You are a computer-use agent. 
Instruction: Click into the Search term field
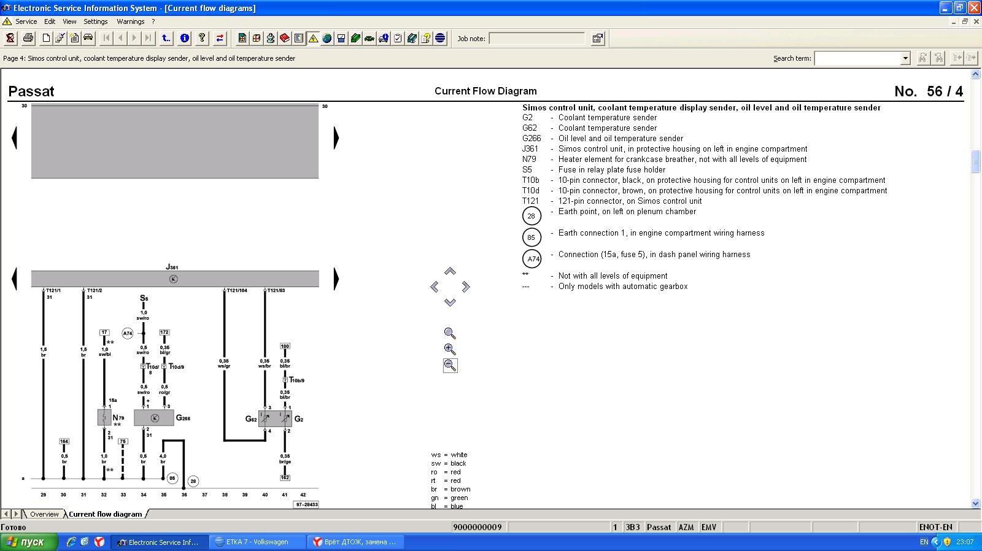point(857,58)
